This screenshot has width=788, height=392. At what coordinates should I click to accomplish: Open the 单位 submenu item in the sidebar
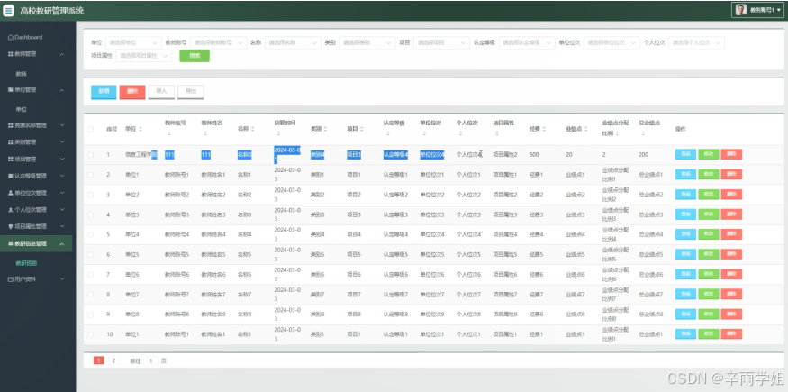(x=21, y=109)
